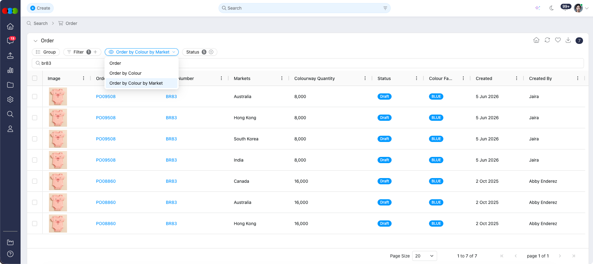Open the help question mark icon

point(10,254)
